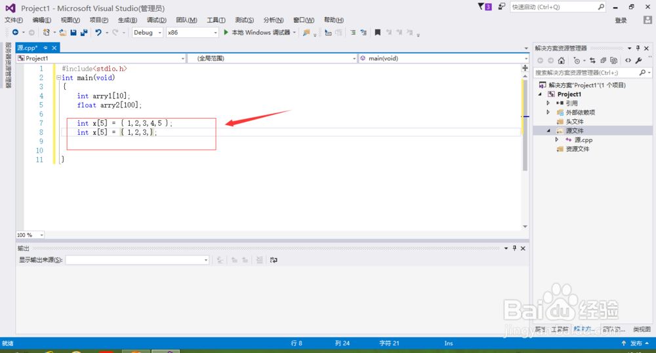Switch to the 类视图 bottom tab
The height and width of the screenshot is (353, 656).
click(642, 329)
